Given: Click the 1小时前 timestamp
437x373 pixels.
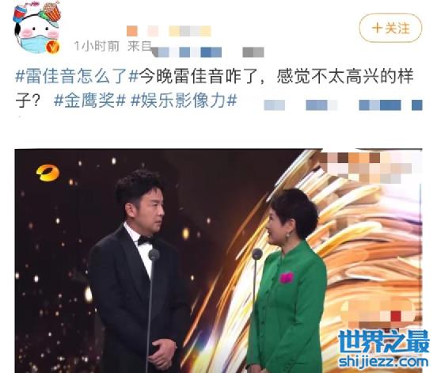Looking at the screenshot, I should 97,46.
